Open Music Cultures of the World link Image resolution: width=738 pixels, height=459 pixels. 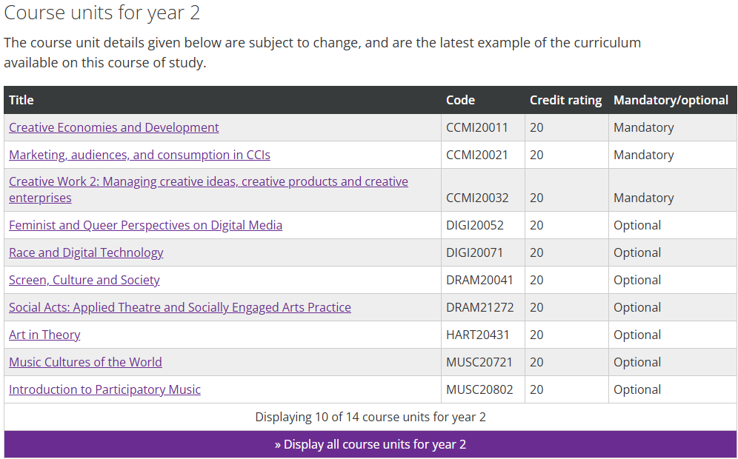[x=85, y=362]
